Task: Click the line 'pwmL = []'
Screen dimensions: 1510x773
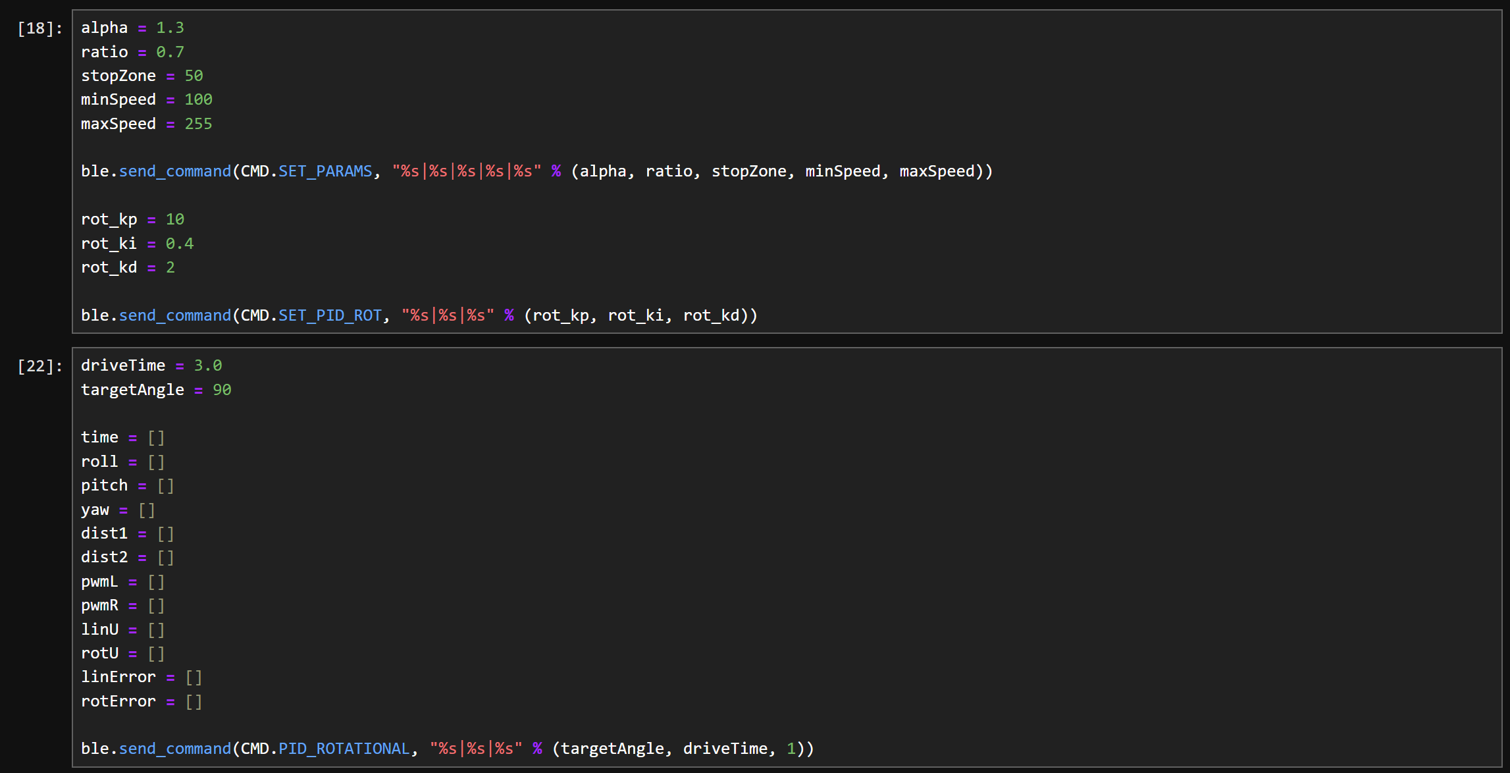Action: [x=123, y=581]
